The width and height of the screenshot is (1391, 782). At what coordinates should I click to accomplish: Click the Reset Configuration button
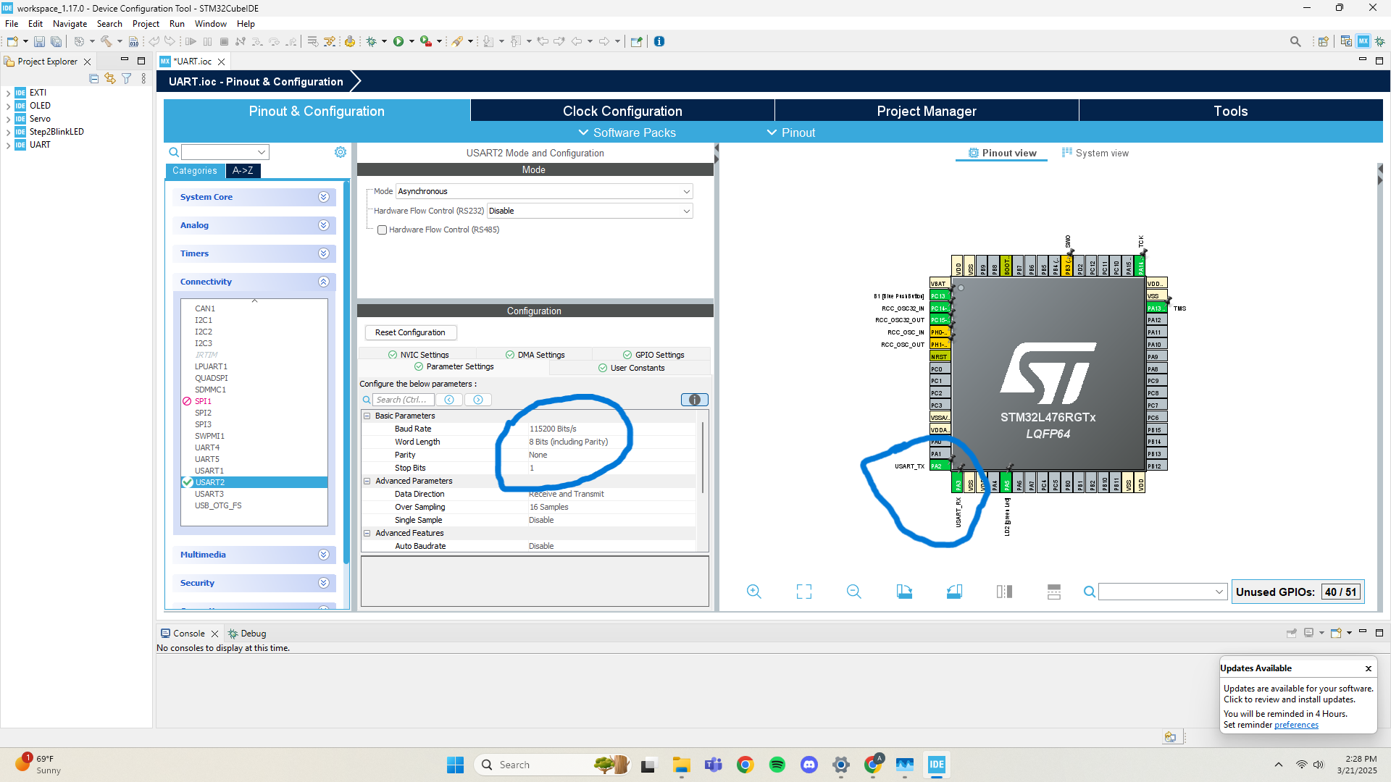[x=410, y=332]
